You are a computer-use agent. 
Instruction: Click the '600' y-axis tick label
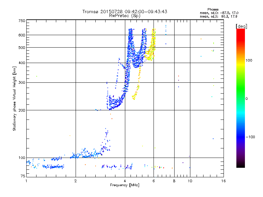(22, 35)
